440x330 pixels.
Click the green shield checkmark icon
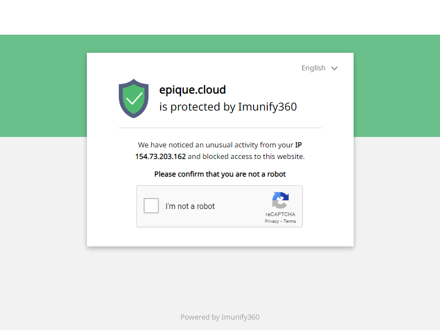[x=134, y=98]
